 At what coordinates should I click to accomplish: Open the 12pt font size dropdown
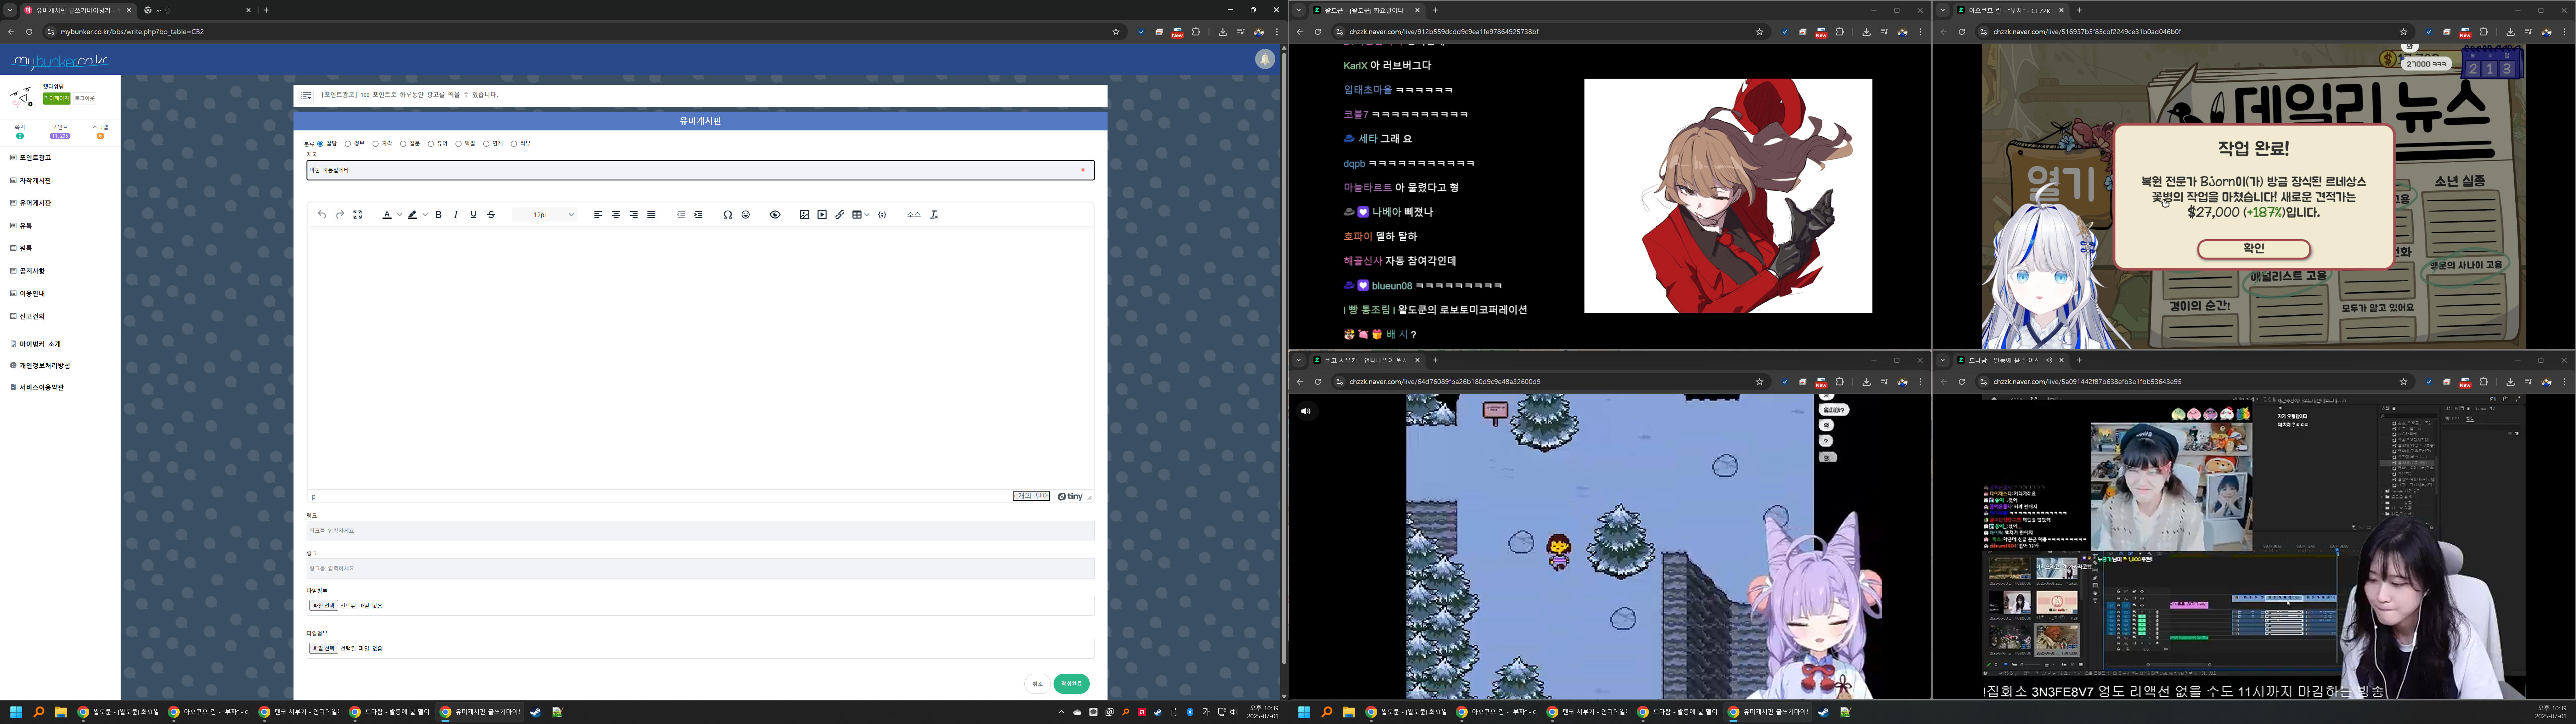[545, 215]
